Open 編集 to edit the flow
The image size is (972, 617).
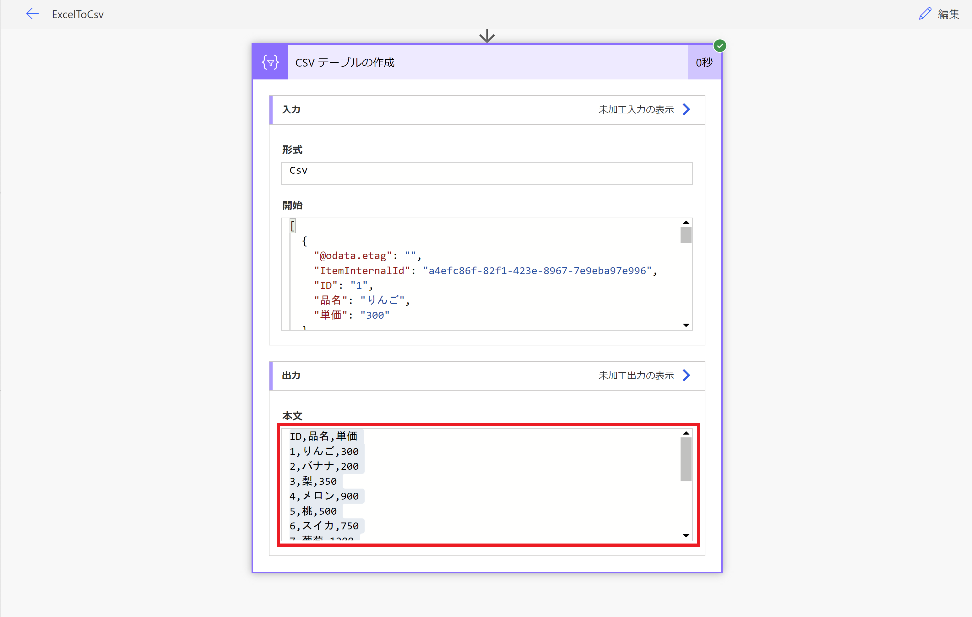pos(948,14)
